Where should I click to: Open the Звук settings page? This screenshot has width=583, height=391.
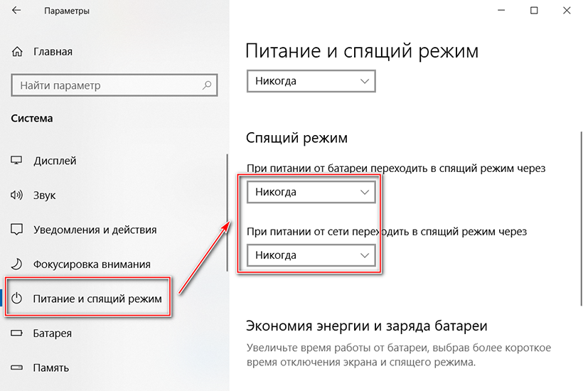(44, 195)
